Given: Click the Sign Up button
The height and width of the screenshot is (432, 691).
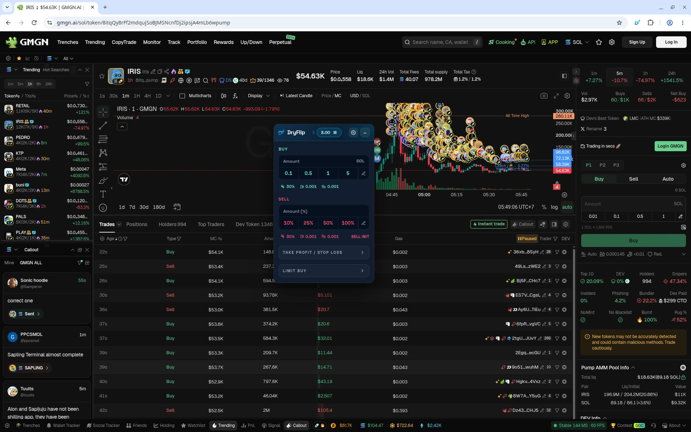Looking at the screenshot, I should 637,42.
